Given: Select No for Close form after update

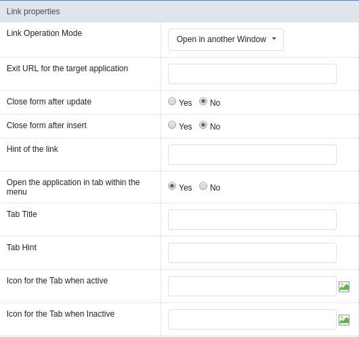Looking at the screenshot, I should click(203, 101).
